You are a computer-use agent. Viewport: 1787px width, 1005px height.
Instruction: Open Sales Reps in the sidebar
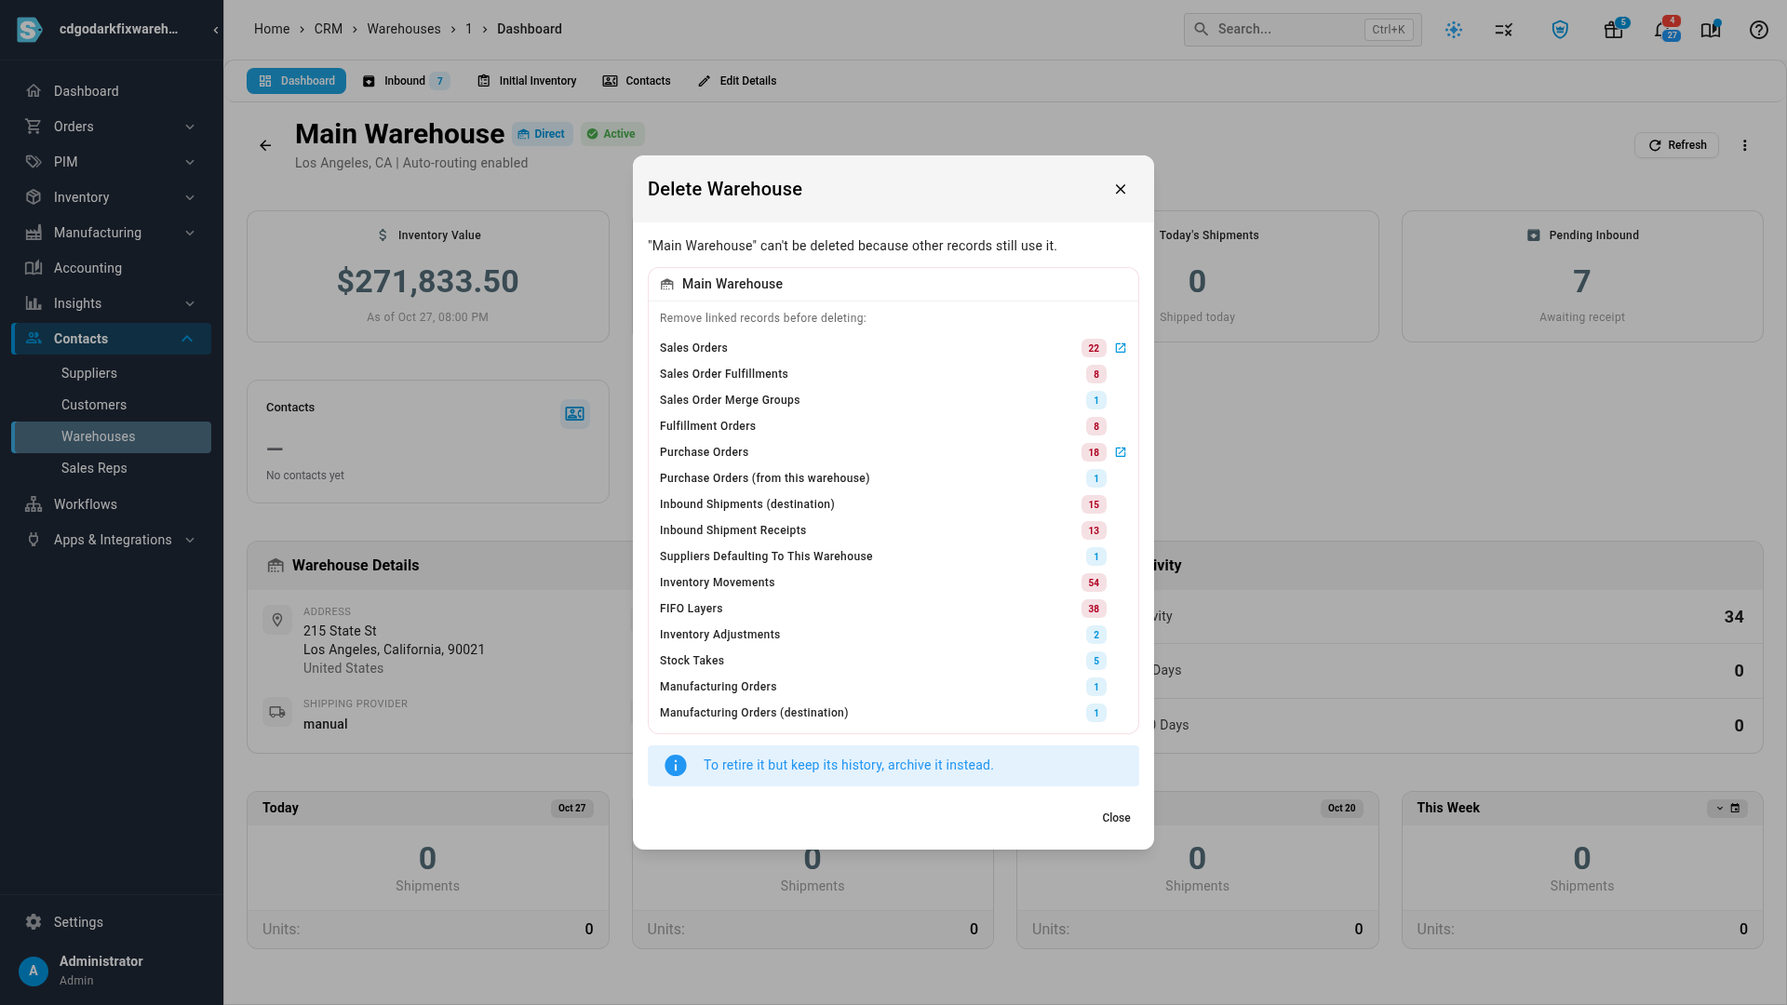coord(94,468)
